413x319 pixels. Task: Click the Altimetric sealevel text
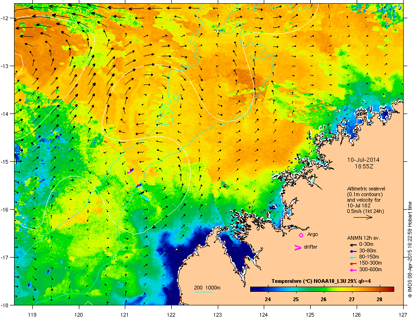366,189
